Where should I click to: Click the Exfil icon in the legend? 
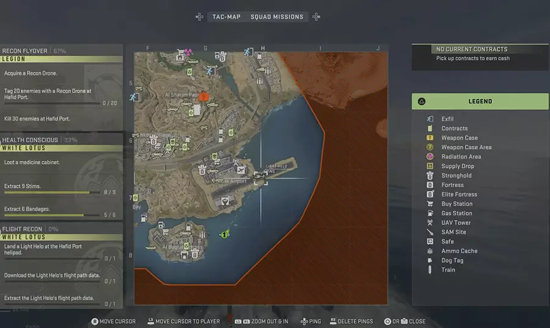430,119
